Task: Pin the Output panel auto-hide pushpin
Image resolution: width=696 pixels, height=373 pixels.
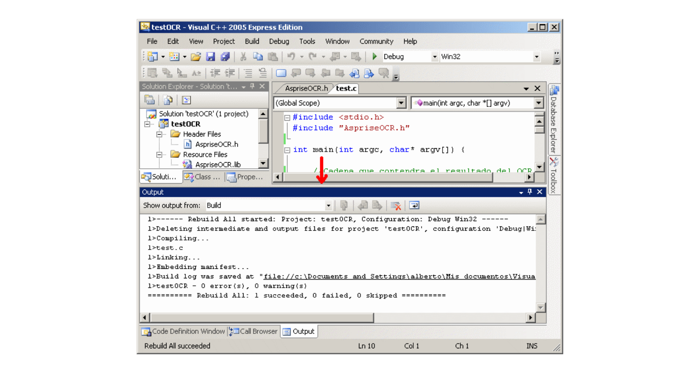Action: (530, 192)
